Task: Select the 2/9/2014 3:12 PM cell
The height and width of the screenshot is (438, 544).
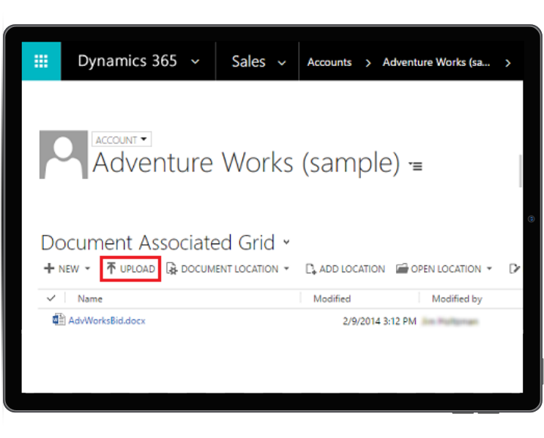Action: (x=379, y=321)
